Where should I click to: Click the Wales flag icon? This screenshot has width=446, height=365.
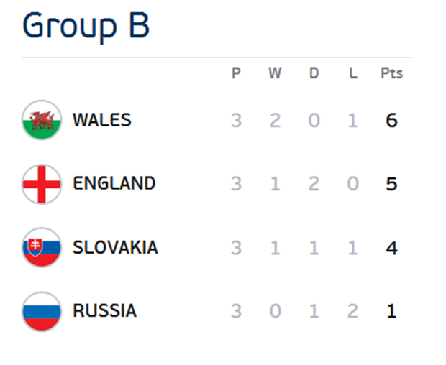coord(42,120)
